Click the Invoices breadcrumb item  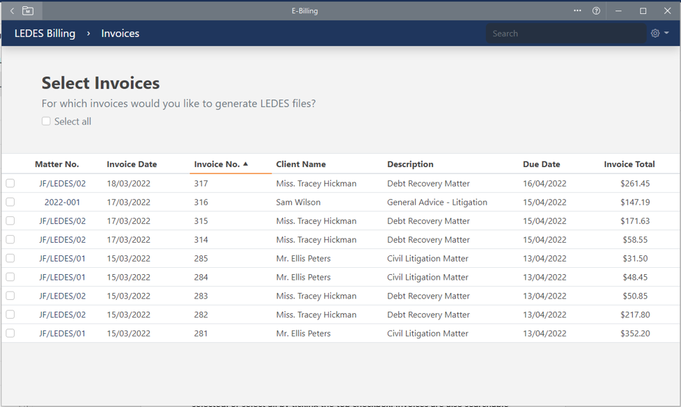click(120, 33)
